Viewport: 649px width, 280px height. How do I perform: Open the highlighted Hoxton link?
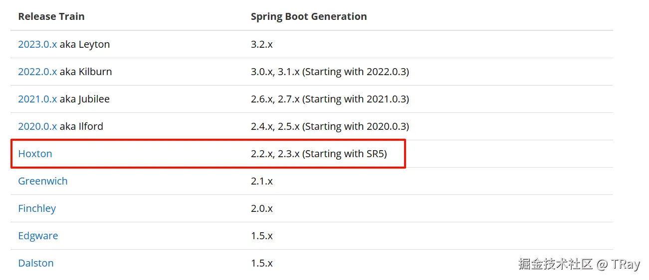(35, 154)
